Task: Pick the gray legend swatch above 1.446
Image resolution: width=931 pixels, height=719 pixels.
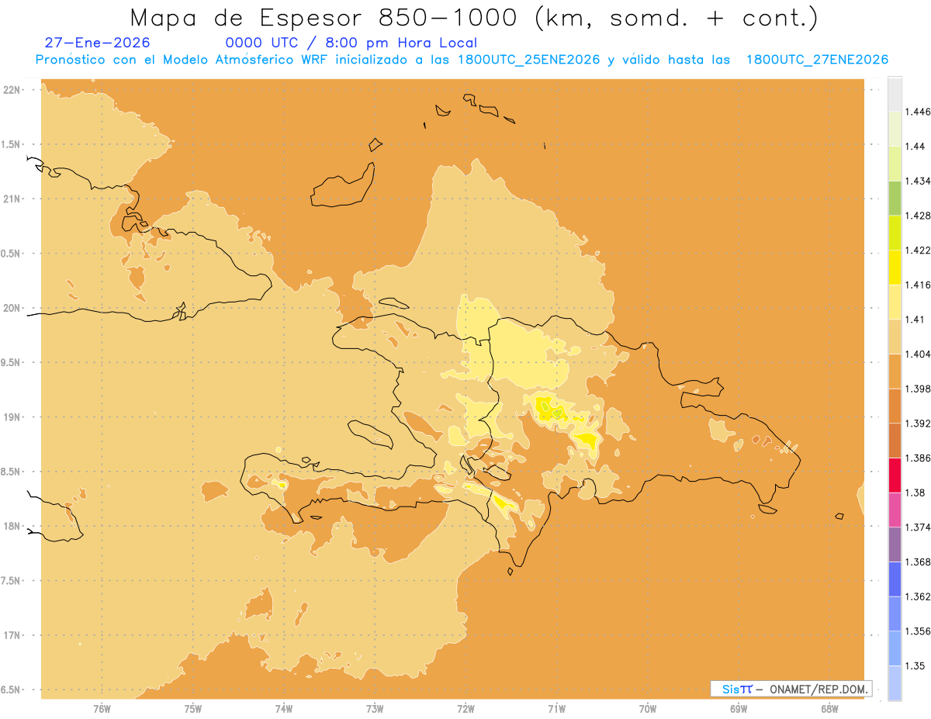Action: [x=895, y=94]
